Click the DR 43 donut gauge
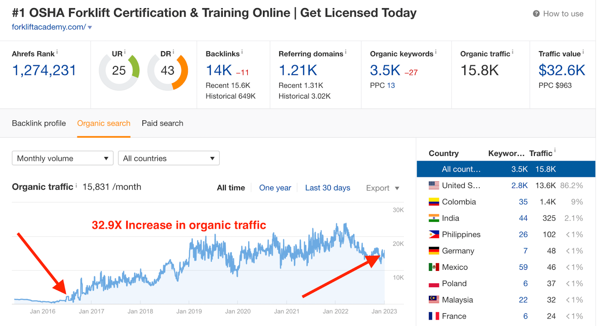601x326 pixels. [168, 71]
